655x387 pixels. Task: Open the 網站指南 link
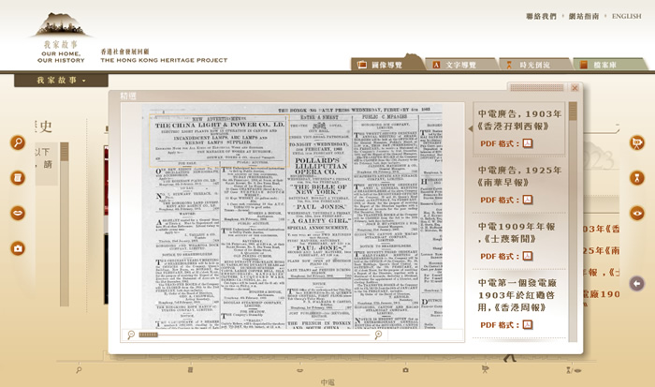585,16
